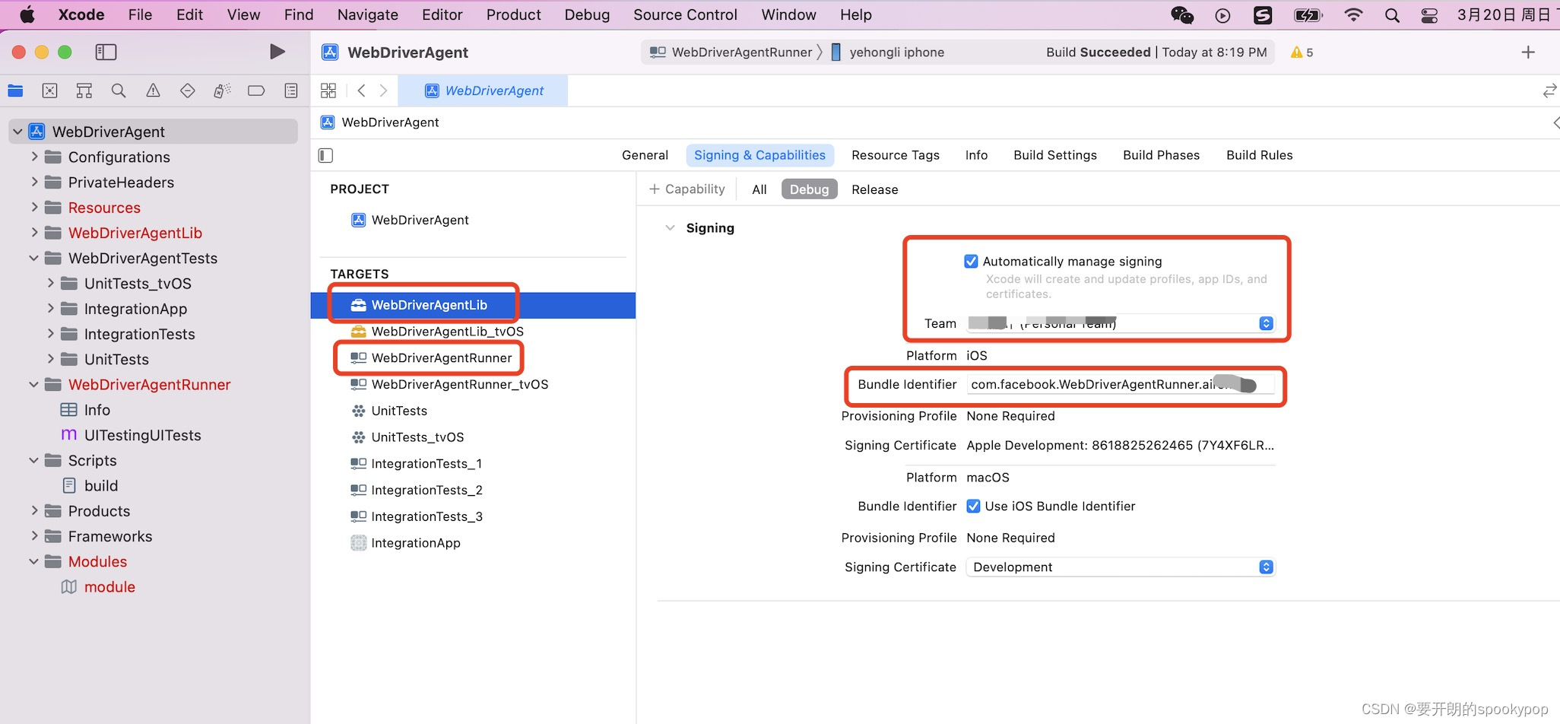Go forward in editor history
Screen dimensions: 1560x724
[383, 90]
